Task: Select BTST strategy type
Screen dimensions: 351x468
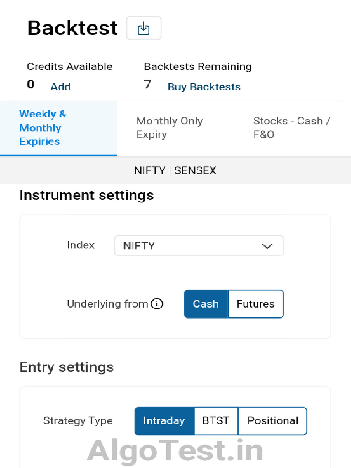Action: [x=216, y=421]
